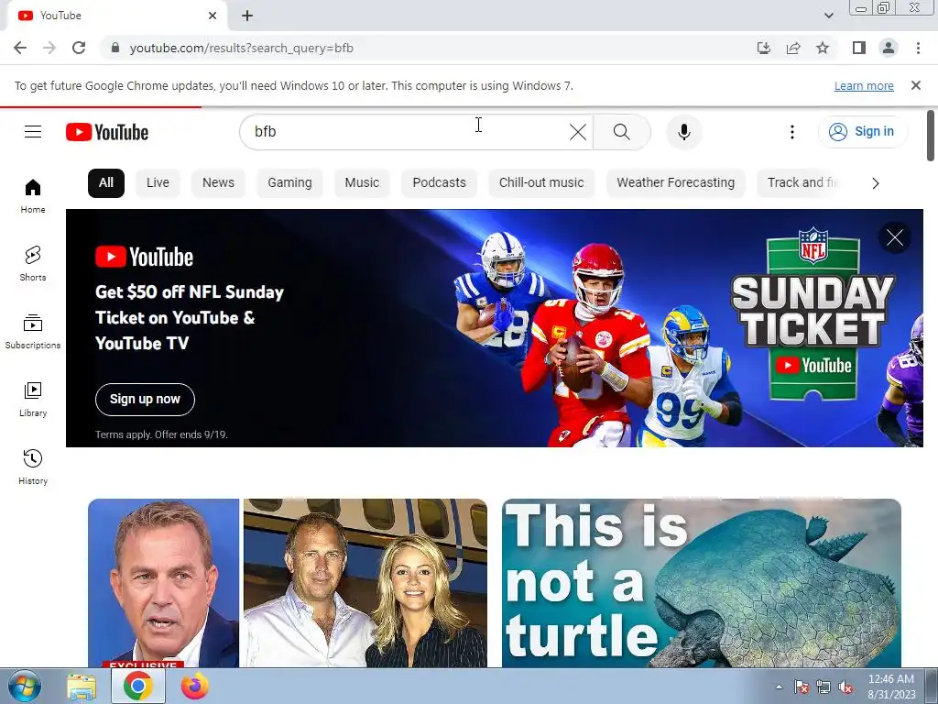Image resolution: width=938 pixels, height=704 pixels.
Task: Open the tab search dropdown arrow
Action: 828,16
